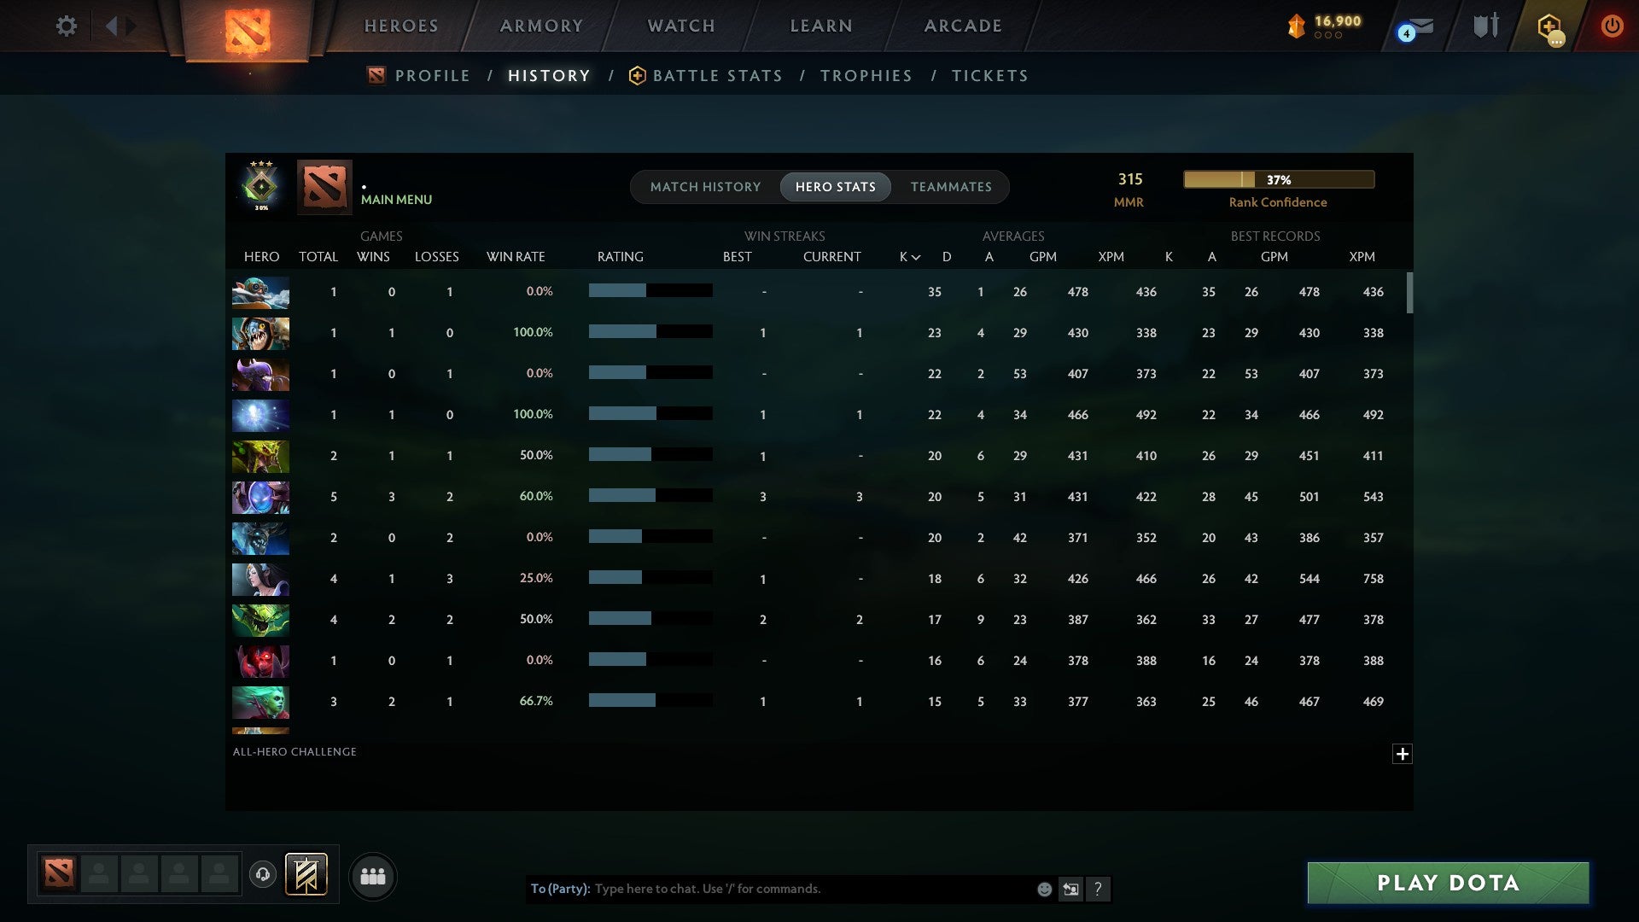The width and height of the screenshot is (1639, 922).
Task: Click the ALL-HERO CHALLENGE label
Action: 295,752
